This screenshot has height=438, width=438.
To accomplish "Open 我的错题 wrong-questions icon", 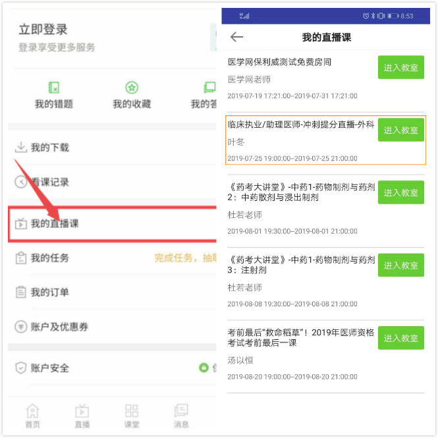I will (x=53, y=88).
